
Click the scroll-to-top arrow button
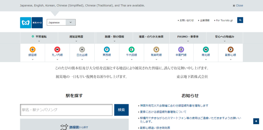256,121
